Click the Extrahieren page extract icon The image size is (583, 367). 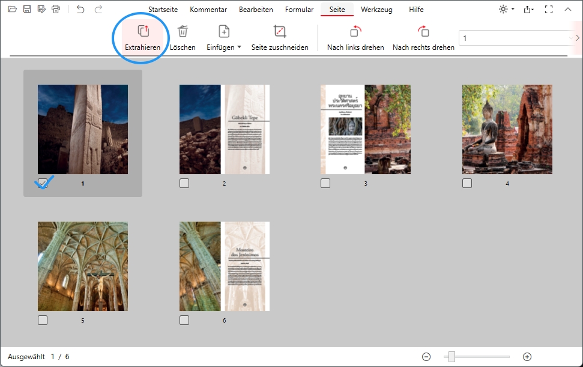(142, 31)
